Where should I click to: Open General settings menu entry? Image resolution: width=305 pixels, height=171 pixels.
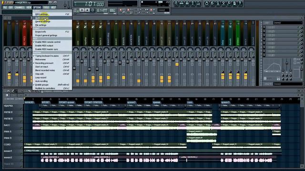(x=52, y=21)
